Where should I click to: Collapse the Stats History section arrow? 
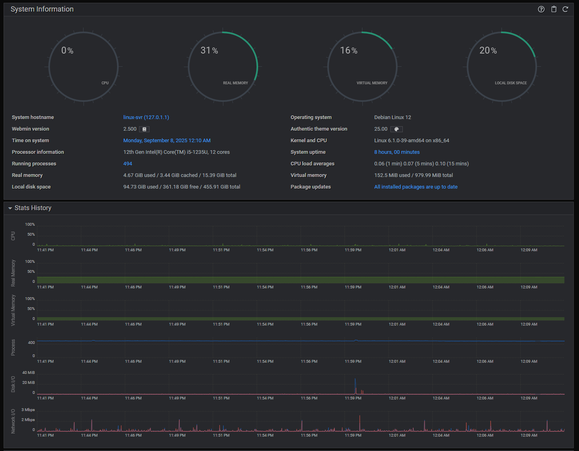coord(10,208)
